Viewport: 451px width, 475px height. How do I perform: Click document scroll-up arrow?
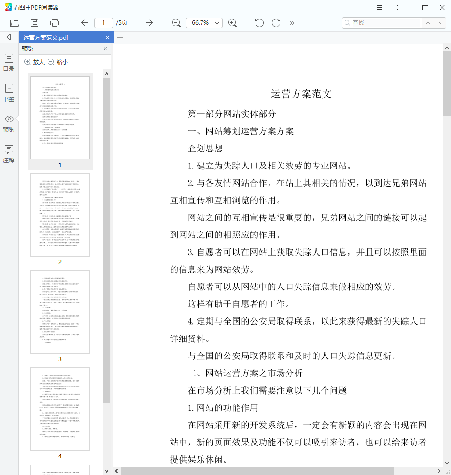[x=447, y=48]
